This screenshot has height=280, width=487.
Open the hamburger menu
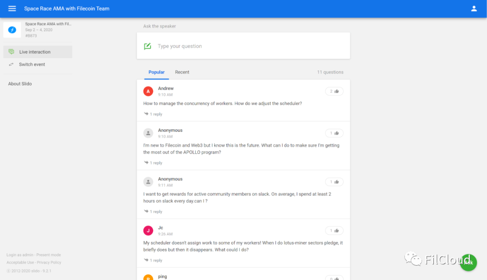point(12,9)
